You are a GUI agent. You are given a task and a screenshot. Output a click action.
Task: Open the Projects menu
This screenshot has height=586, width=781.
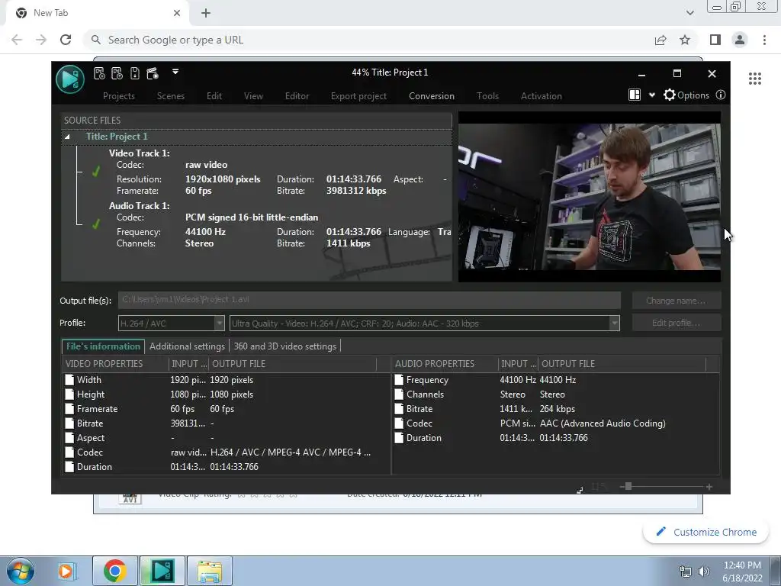pos(118,96)
